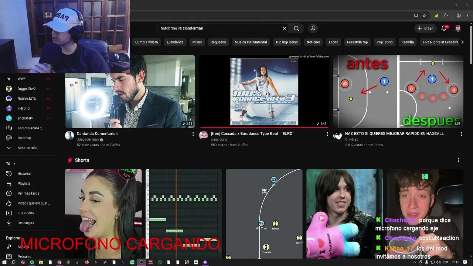Open the Chrome extensions puzzle icon

[445, 16]
